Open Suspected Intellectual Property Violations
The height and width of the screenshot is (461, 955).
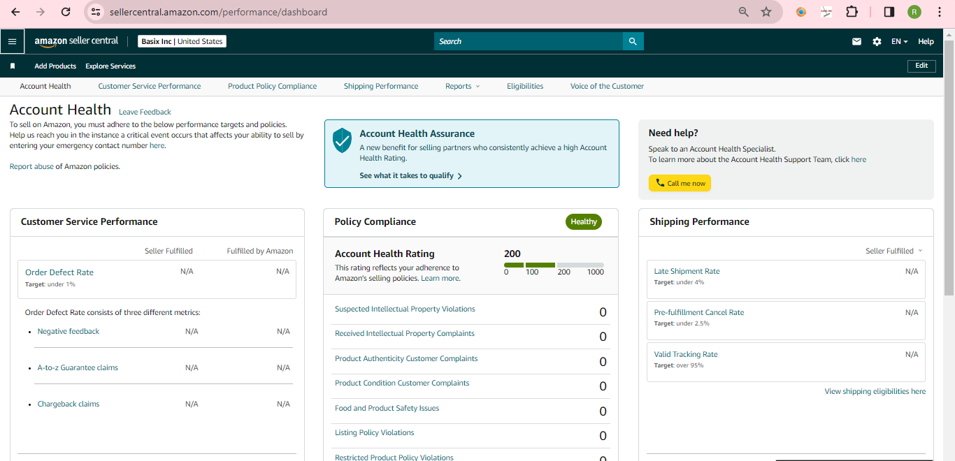pos(405,309)
